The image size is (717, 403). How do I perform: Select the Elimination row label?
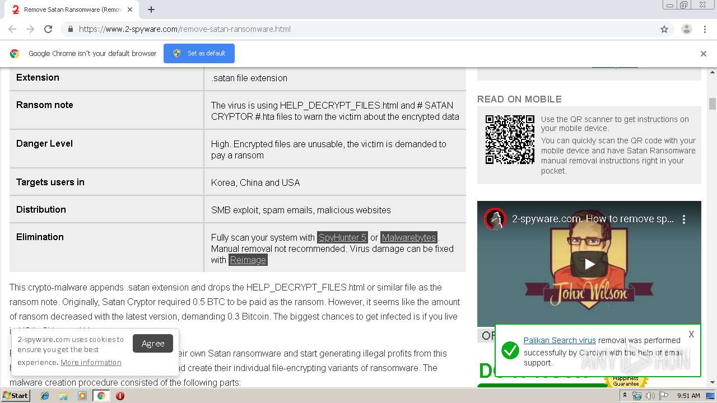(40, 237)
